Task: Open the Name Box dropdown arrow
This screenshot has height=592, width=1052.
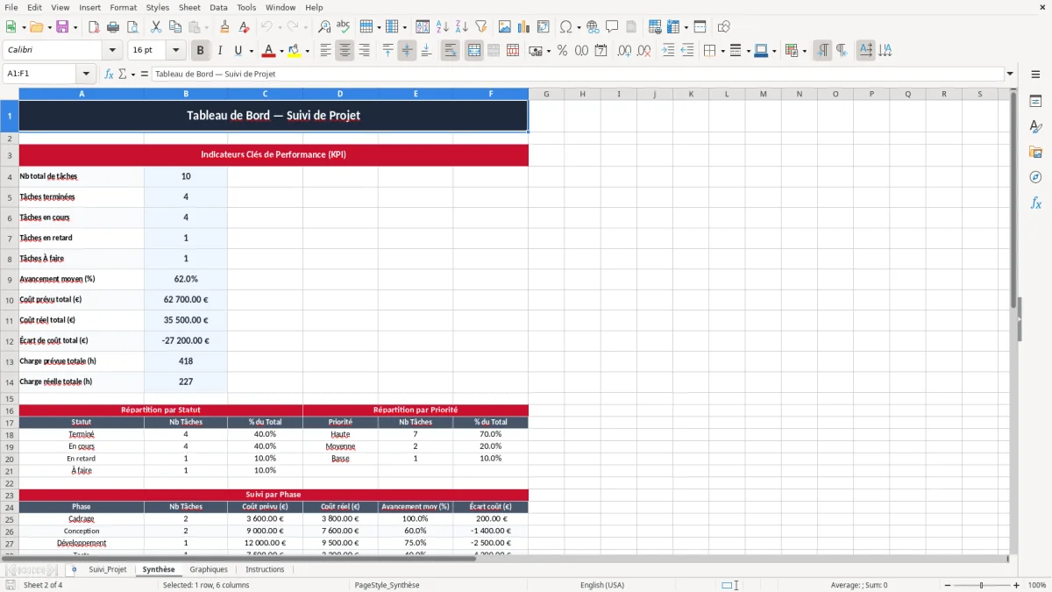Action: (86, 75)
